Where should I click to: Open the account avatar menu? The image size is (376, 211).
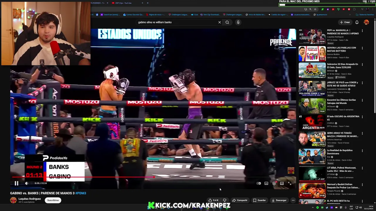(x=366, y=22)
